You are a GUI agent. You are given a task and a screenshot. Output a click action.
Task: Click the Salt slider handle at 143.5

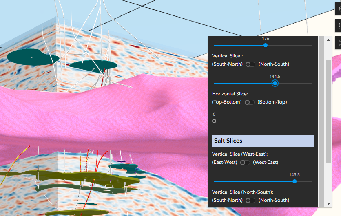(x=294, y=181)
